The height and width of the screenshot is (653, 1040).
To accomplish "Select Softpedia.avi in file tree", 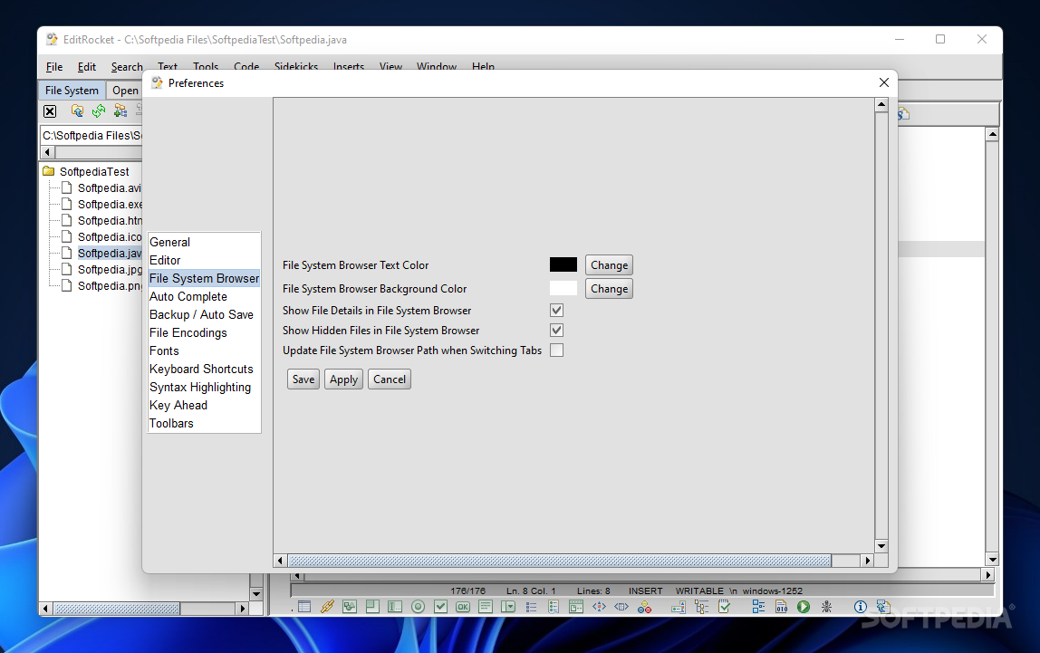I will (110, 188).
